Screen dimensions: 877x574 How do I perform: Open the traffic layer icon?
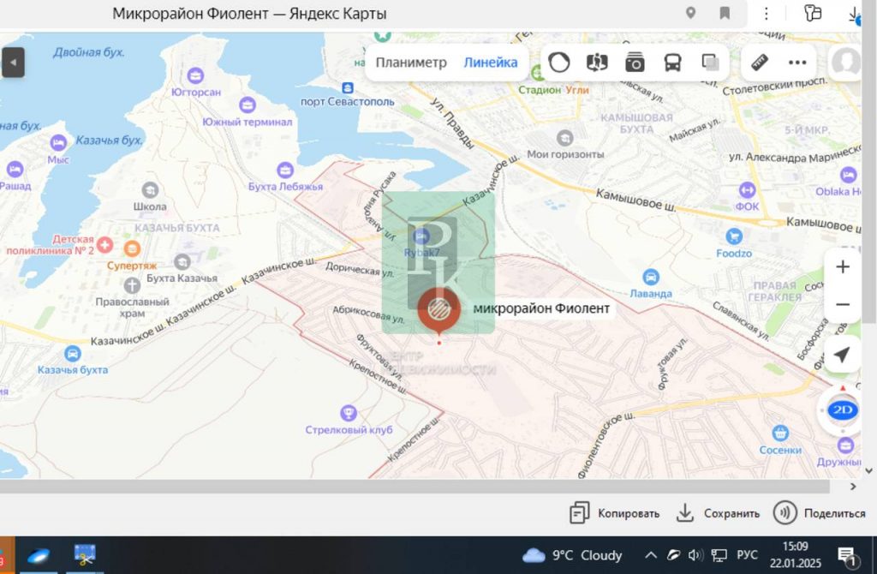[559, 63]
